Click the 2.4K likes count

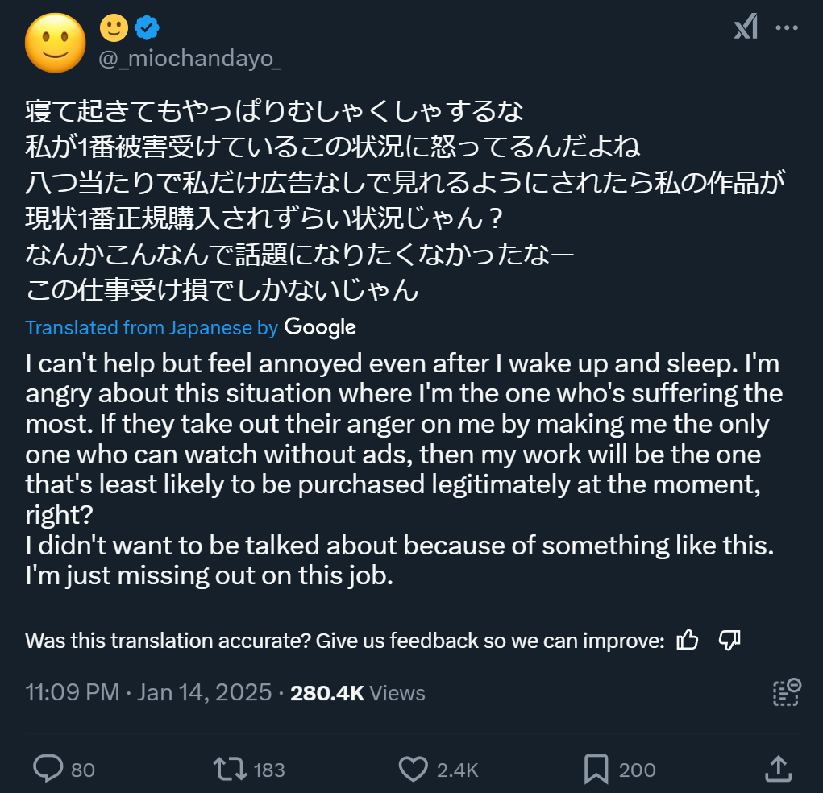457,770
